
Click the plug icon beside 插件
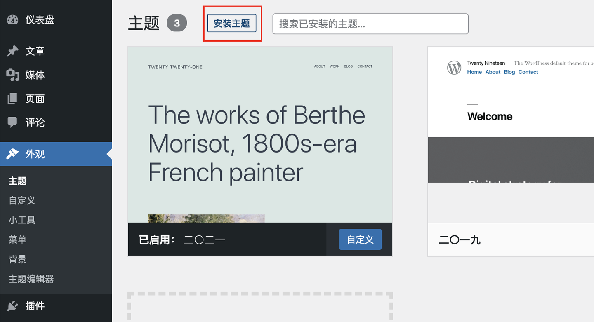(13, 306)
